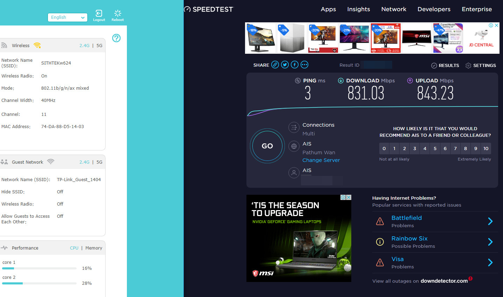
Task: Open RESULTS page
Action: (x=449, y=66)
